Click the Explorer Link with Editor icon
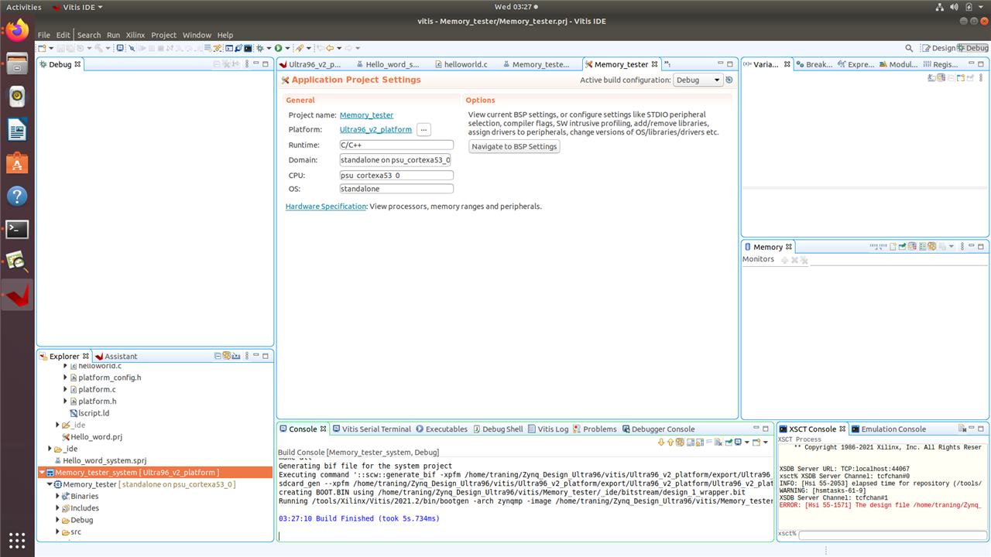Image resolution: width=991 pixels, height=557 pixels. [227, 356]
